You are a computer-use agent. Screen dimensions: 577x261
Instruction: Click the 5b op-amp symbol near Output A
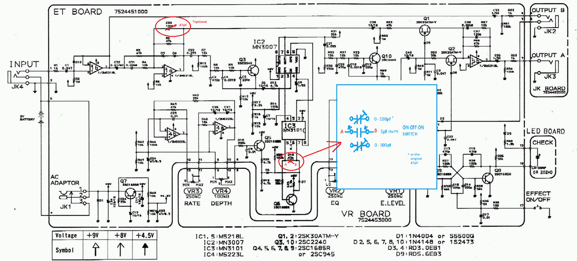(476, 61)
